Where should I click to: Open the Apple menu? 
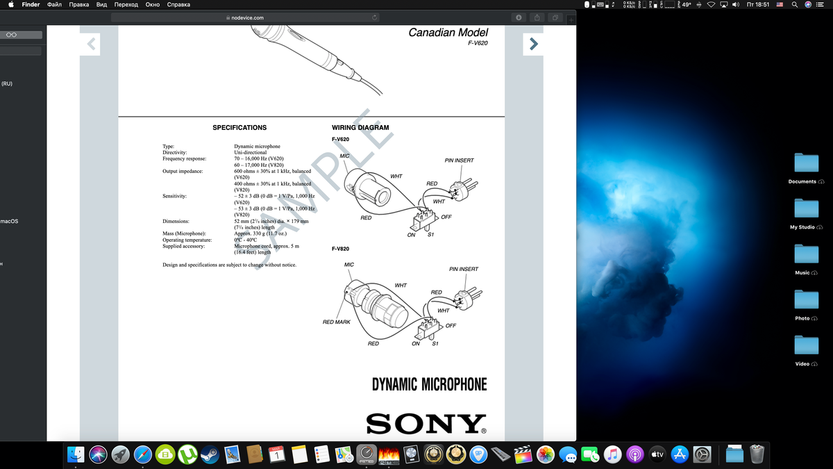(11, 5)
